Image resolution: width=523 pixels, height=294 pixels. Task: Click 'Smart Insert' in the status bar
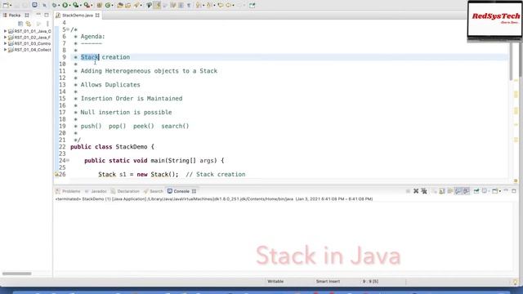click(328, 281)
